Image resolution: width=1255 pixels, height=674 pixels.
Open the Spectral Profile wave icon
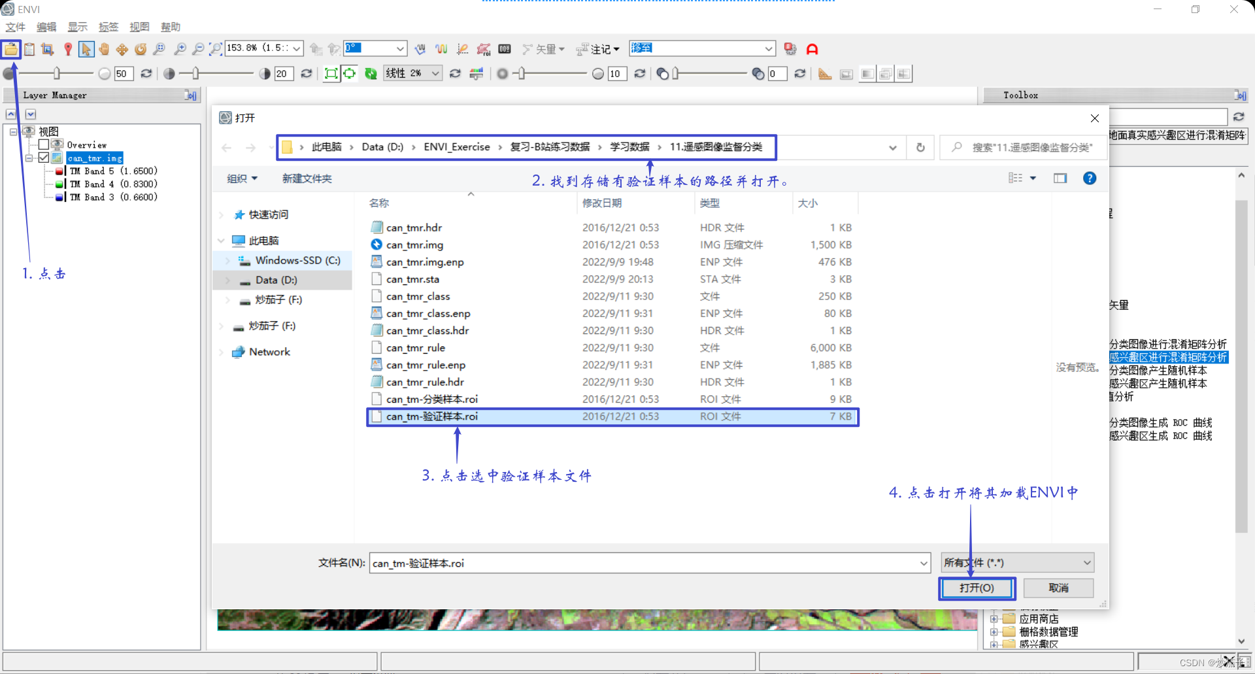click(x=441, y=49)
